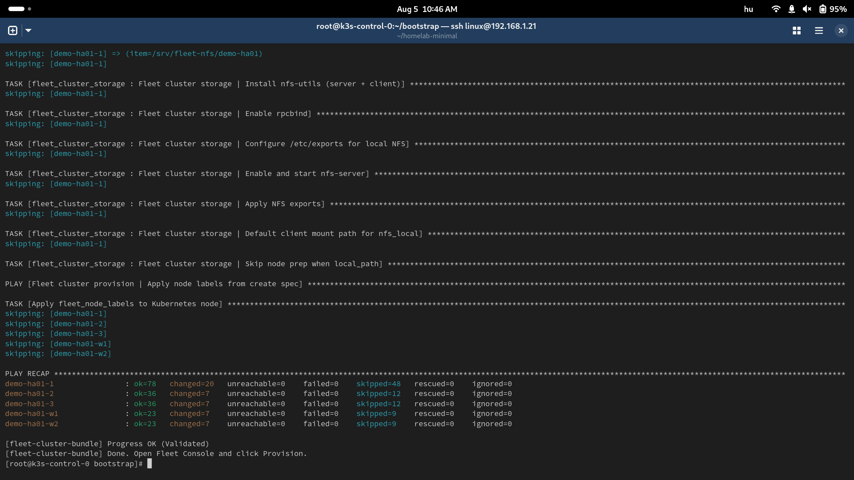Viewport: 854px width, 480px height.
Task: Click the 'Default client mount path for nfs_local' line
Action: pyautogui.click(x=425, y=234)
